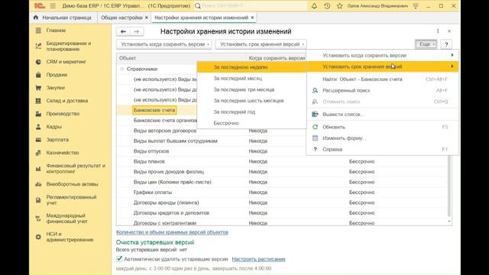The width and height of the screenshot is (489, 275).
Task: Open favorites star icon
Action: tap(339, 6)
